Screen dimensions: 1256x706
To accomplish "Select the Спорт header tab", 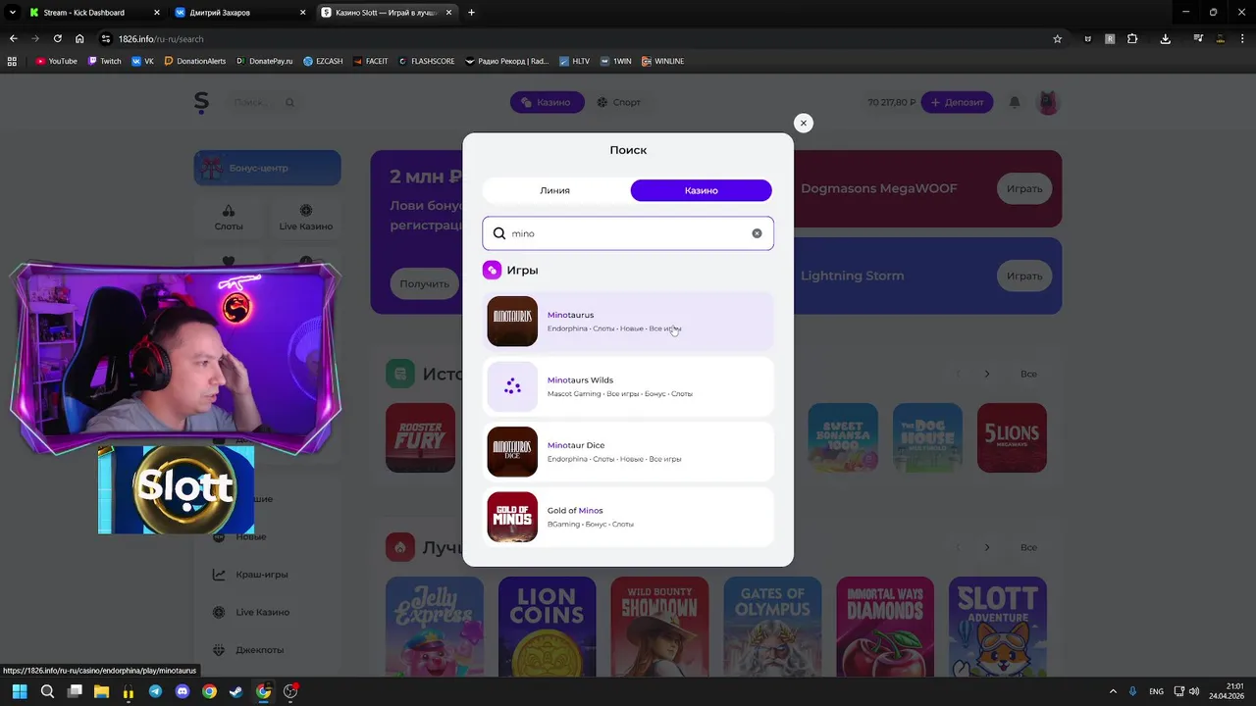I will [x=619, y=102].
